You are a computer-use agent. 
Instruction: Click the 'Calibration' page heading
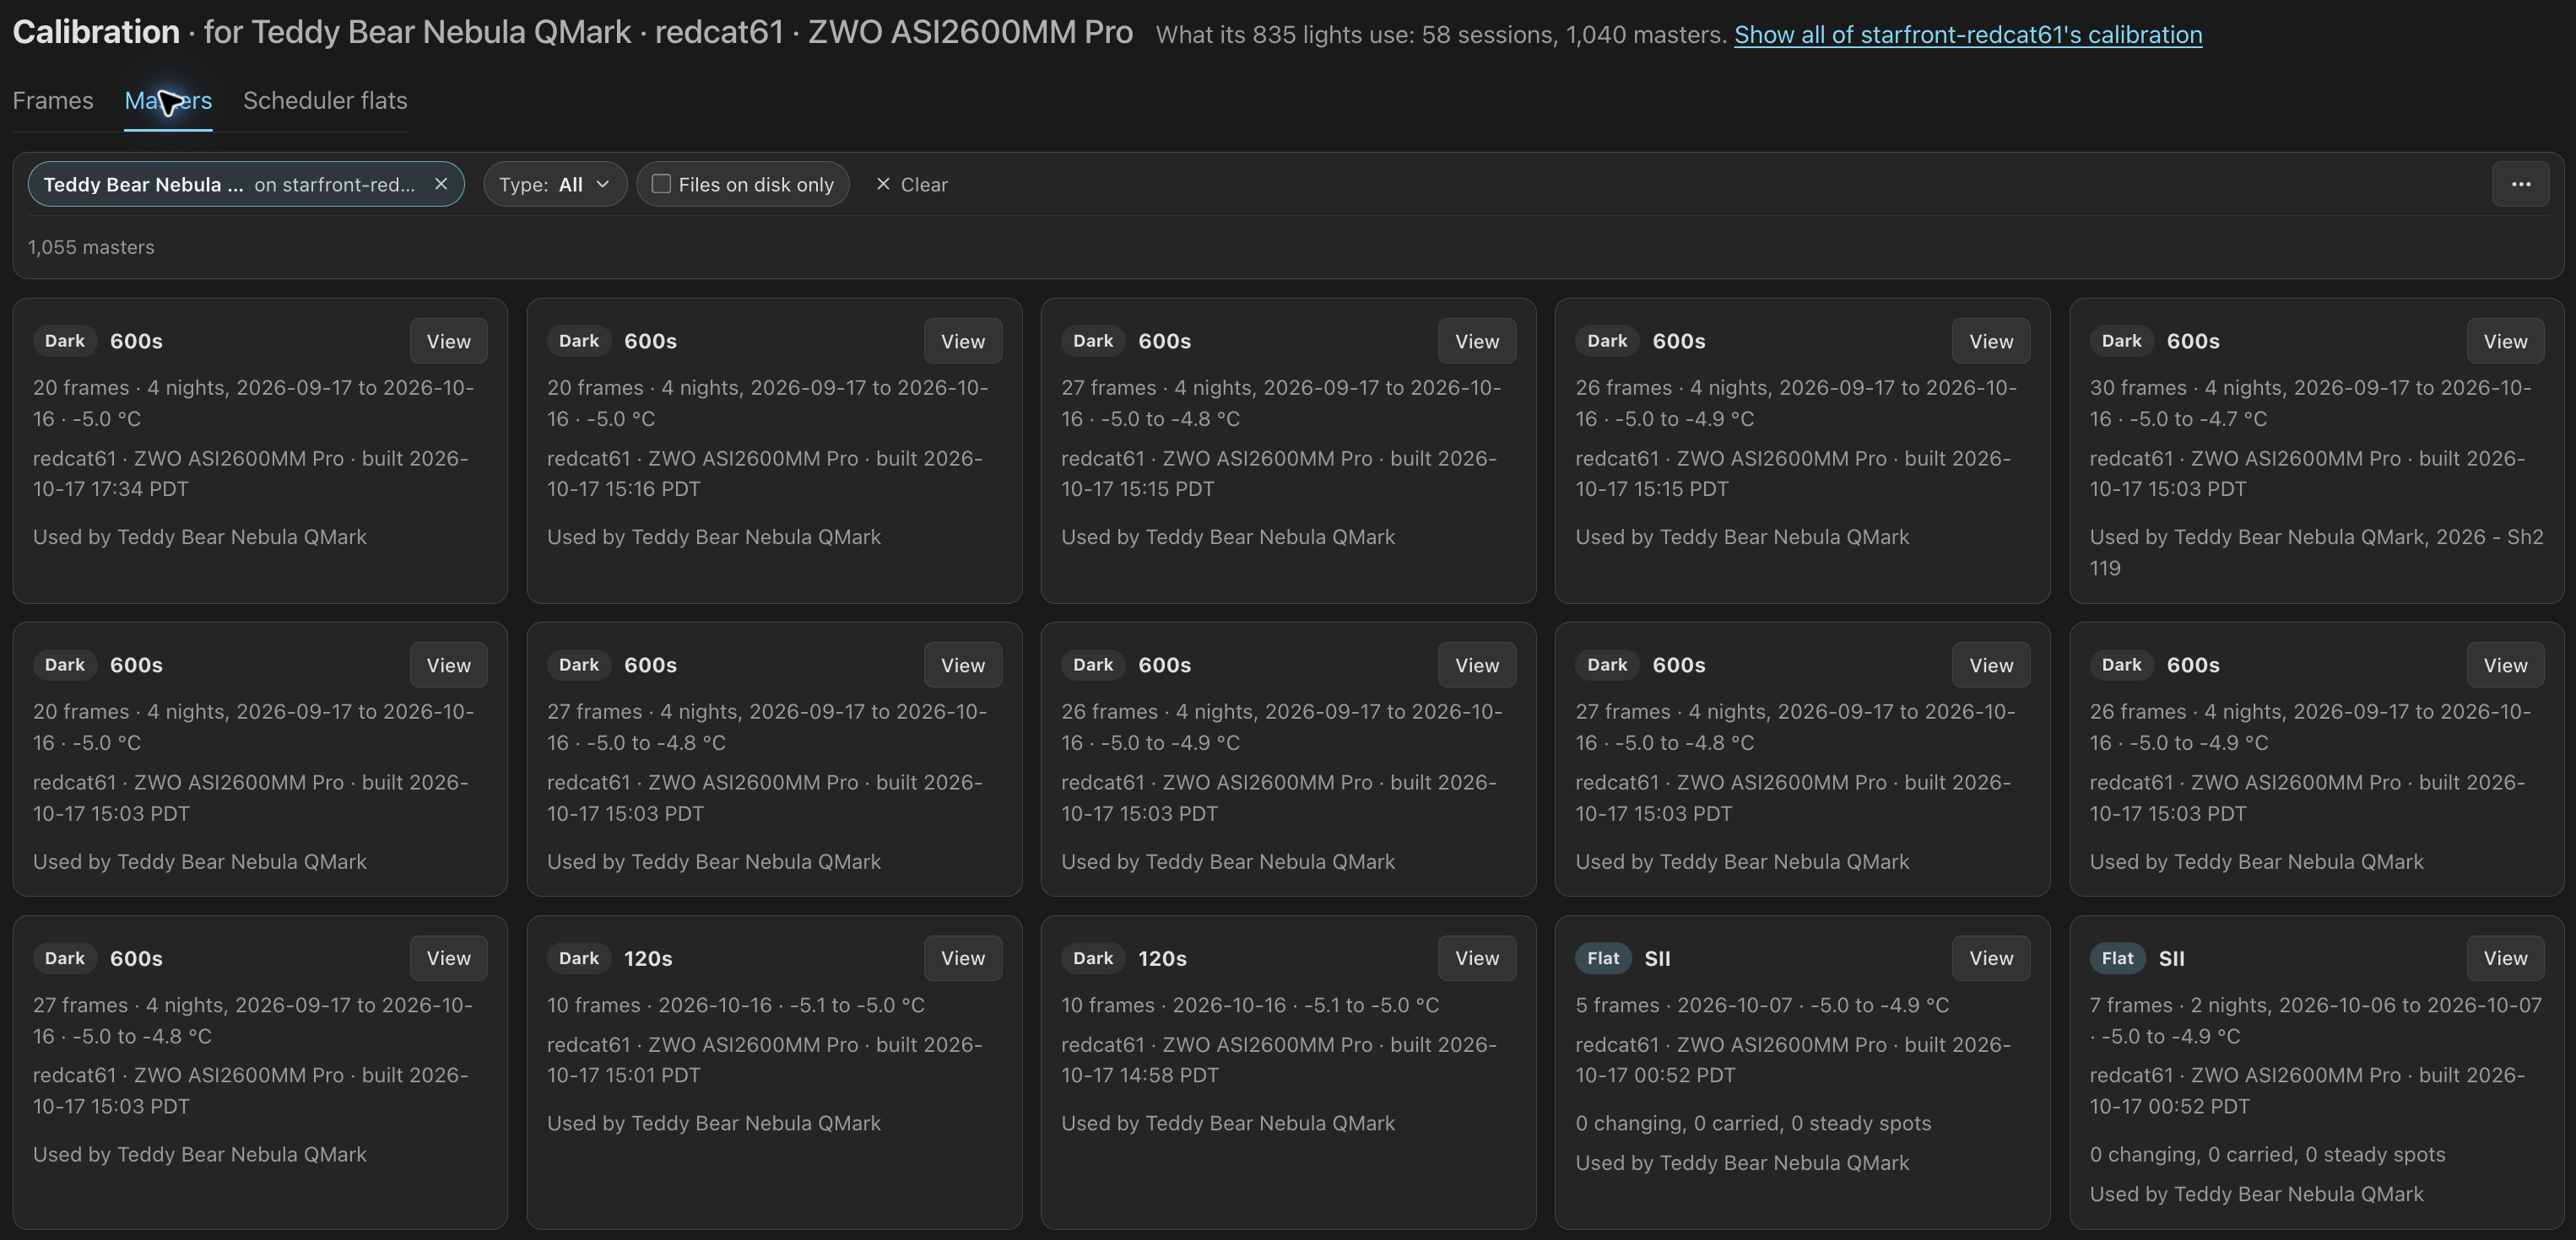tap(96, 32)
